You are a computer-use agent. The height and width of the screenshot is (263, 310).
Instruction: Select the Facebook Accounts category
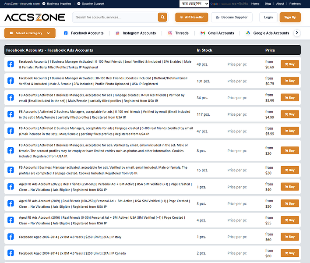pyautogui.click(x=87, y=33)
